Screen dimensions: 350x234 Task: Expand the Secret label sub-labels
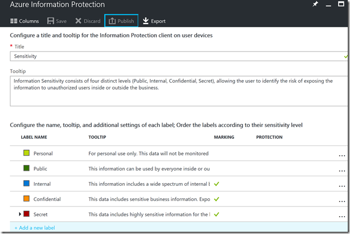click(x=20, y=214)
